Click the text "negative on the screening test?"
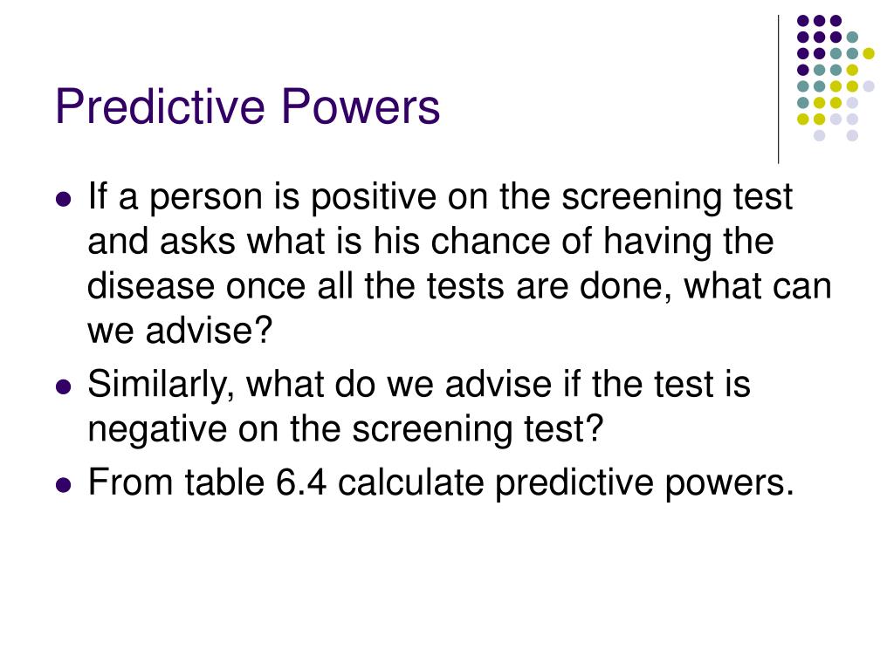This screenshot has width=894, height=670. 345,429
